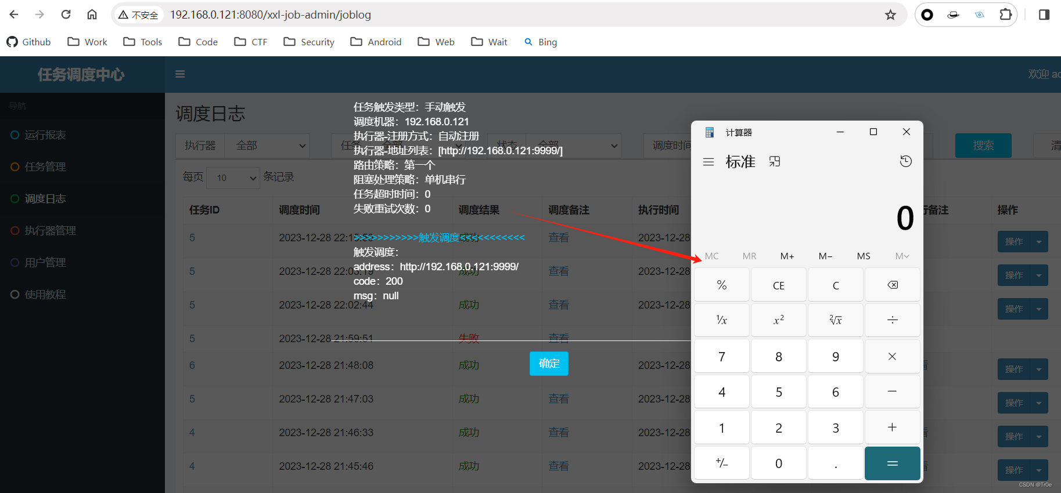Click Calculator MS memory store
1061x493 pixels.
click(864, 256)
